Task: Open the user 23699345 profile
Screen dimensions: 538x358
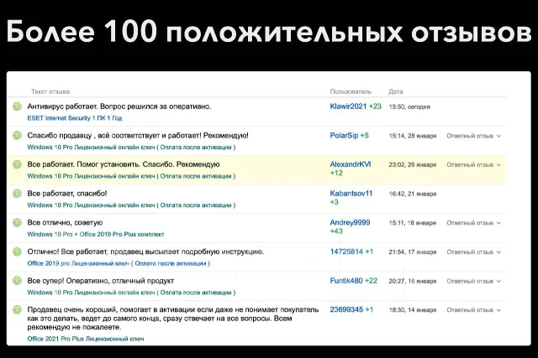Action: pyautogui.click(x=346, y=309)
